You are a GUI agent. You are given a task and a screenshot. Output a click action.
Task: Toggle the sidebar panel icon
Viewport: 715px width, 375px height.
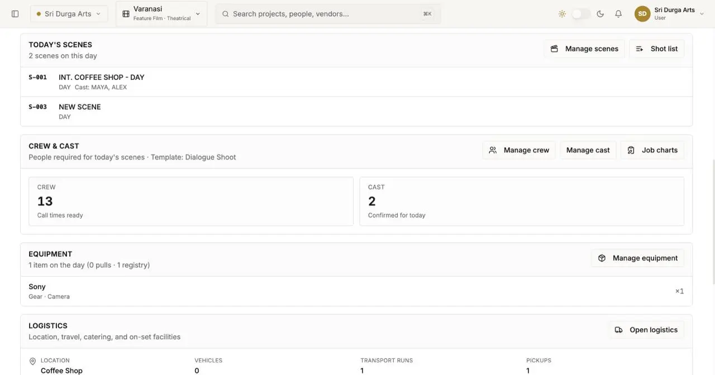15,14
